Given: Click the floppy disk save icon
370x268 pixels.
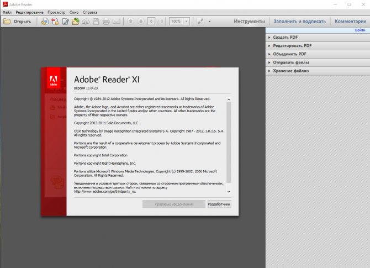Looking at the screenshot, I should coord(96,22).
